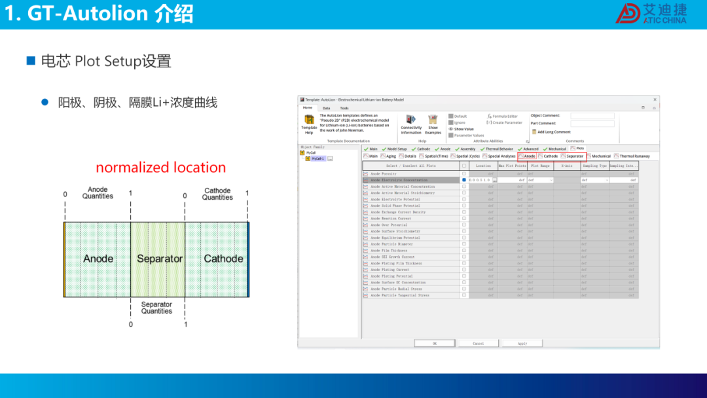The image size is (707, 398).
Task: Open Connectivity Information icon
Action: [x=410, y=119]
